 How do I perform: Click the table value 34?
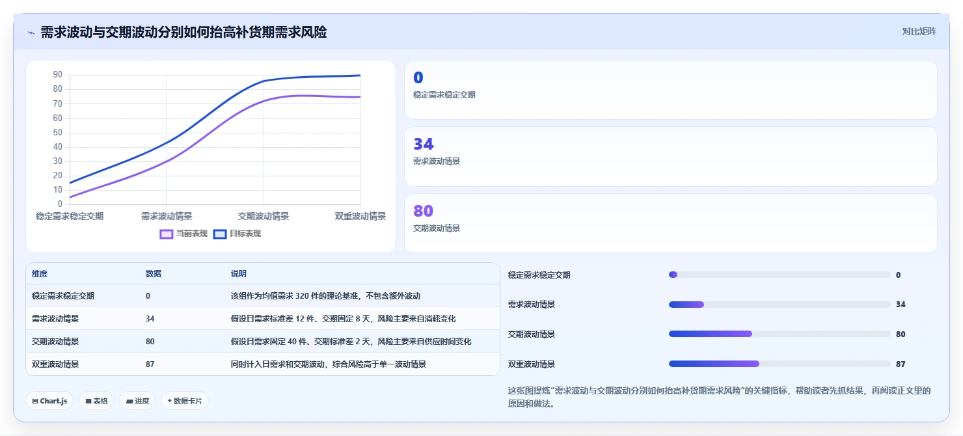(x=150, y=318)
